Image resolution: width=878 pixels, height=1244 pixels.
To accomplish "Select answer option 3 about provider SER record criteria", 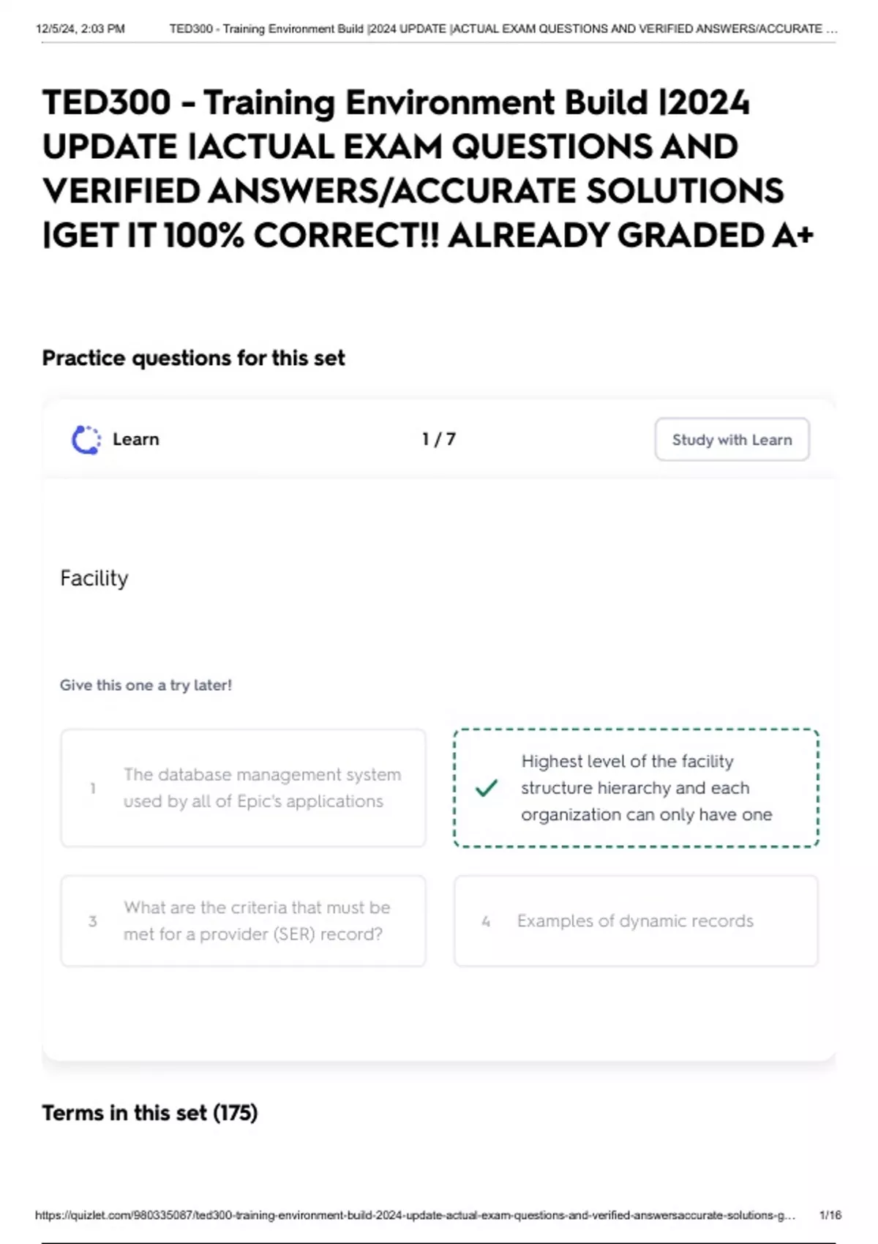I will pos(243,921).
